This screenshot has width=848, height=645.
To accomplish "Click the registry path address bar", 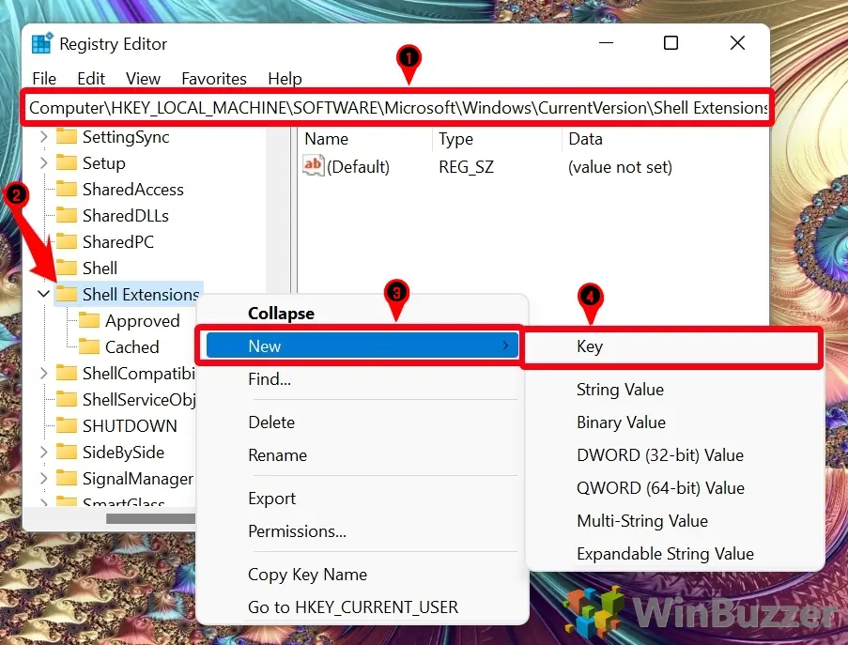I will pyautogui.click(x=397, y=108).
